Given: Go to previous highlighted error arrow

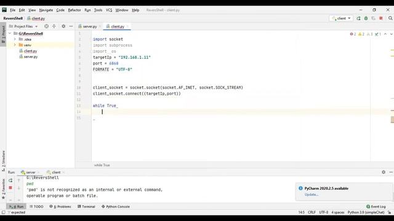Looking at the screenshot, I should click(x=385, y=34).
